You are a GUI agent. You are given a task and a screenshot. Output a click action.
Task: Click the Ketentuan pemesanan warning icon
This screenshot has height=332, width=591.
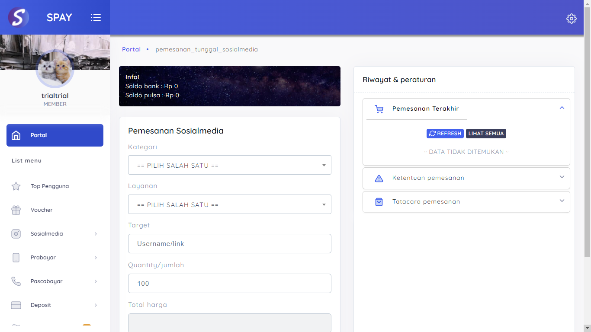coord(379,178)
